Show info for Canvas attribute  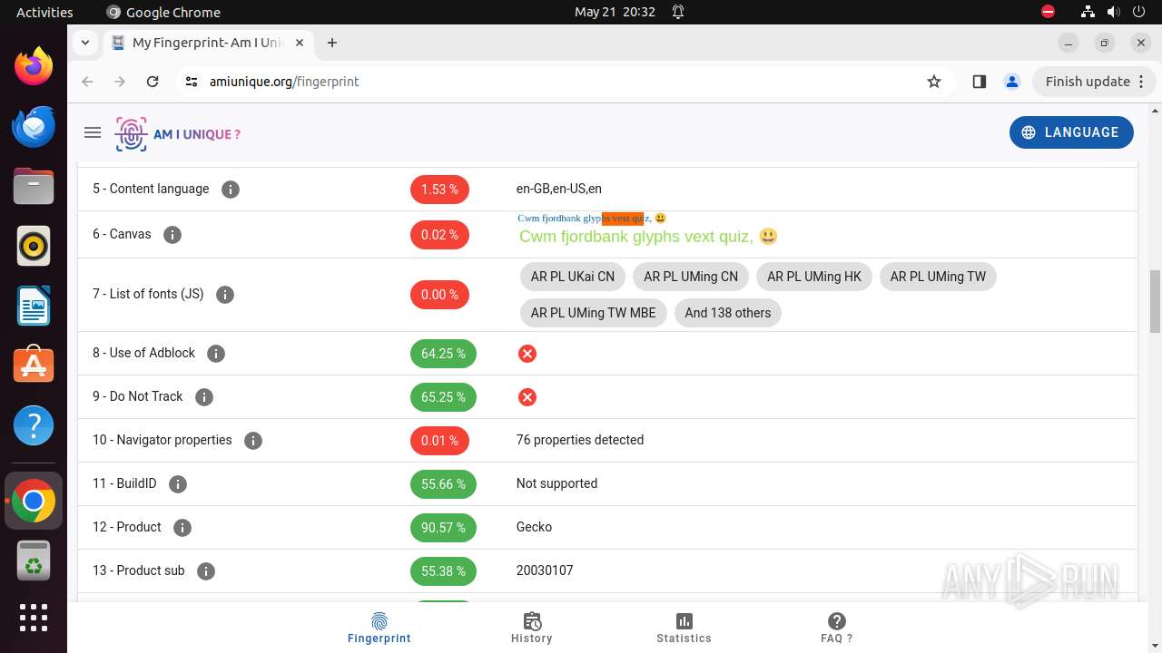pyautogui.click(x=172, y=235)
